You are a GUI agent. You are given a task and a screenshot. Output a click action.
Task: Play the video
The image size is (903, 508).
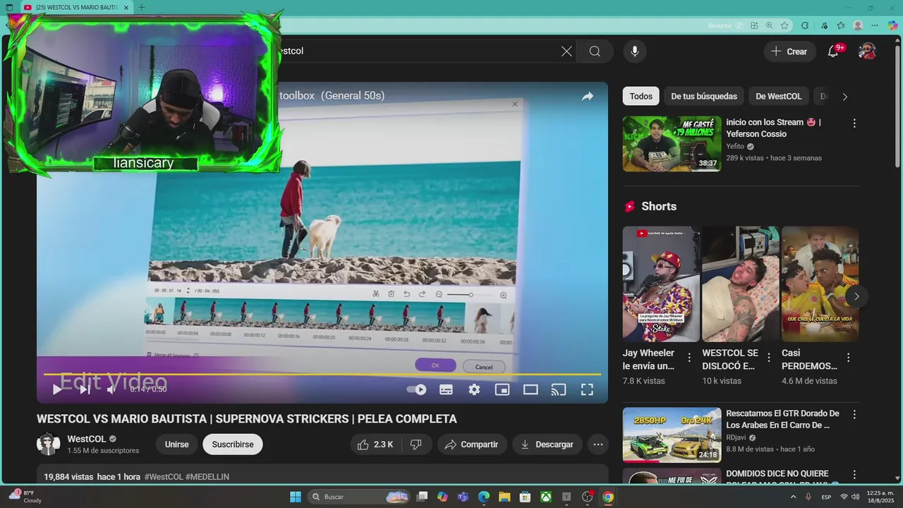pyautogui.click(x=57, y=389)
